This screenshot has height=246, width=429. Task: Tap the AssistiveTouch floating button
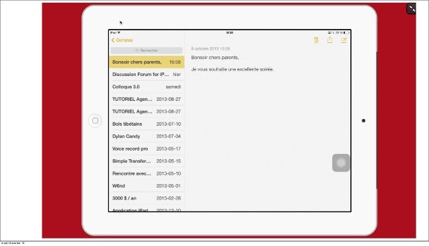click(x=341, y=163)
